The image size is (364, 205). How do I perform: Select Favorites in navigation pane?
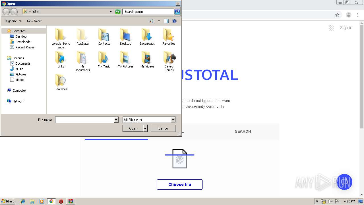tap(19, 31)
